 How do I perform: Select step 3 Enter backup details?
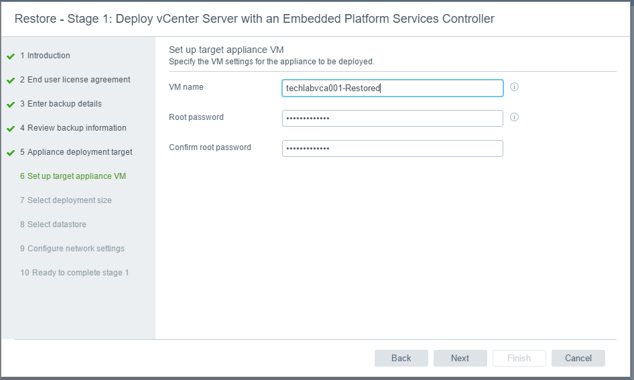[60, 104]
